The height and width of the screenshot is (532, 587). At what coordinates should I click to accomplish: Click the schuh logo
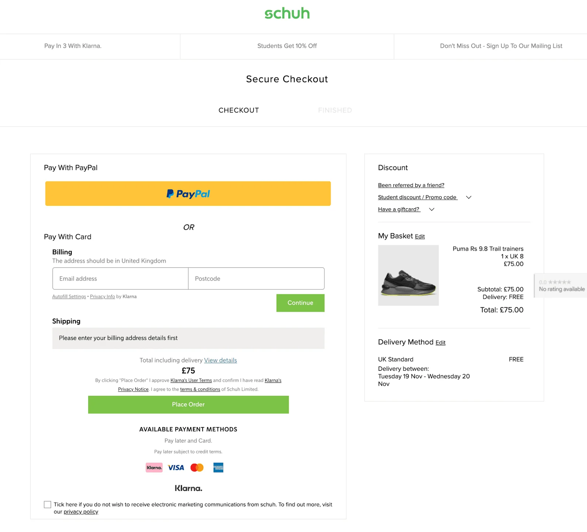(x=287, y=14)
